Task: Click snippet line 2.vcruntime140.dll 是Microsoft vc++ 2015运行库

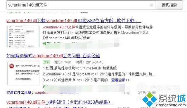Action: tap(99, 74)
